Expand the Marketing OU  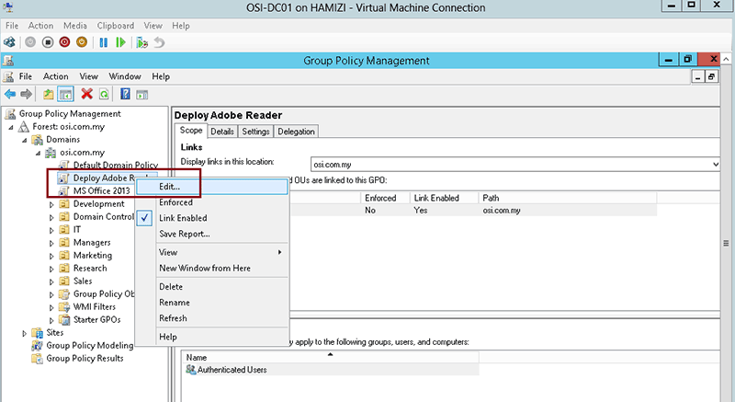[51, 256]
